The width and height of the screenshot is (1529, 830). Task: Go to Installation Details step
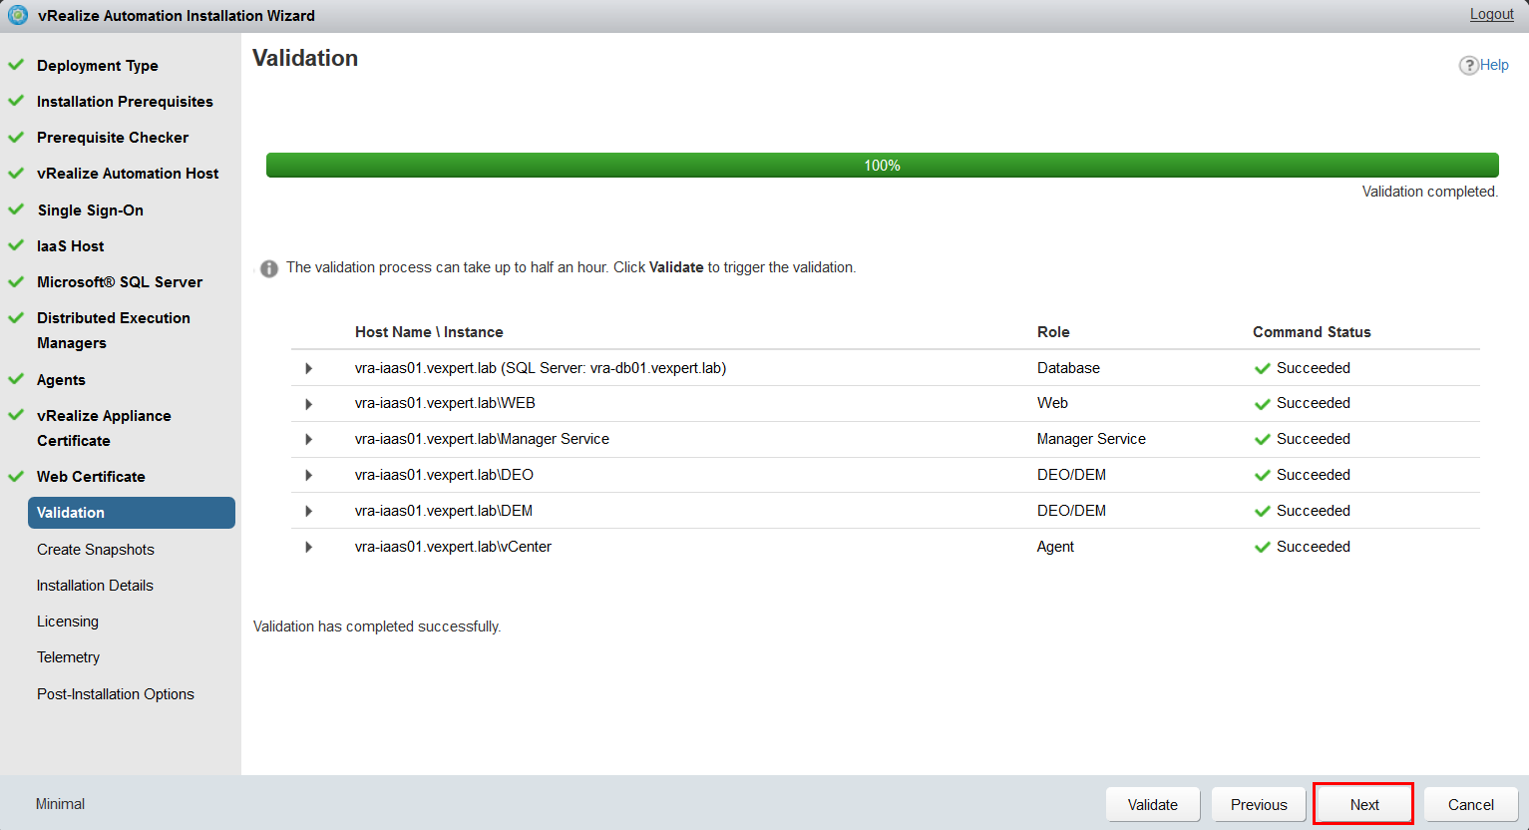(x=95, y=586)
